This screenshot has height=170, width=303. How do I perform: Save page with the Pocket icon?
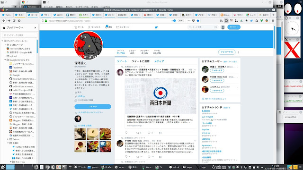(194, 21)
